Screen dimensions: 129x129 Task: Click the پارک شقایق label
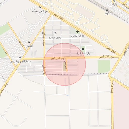[x=83, y=53]
